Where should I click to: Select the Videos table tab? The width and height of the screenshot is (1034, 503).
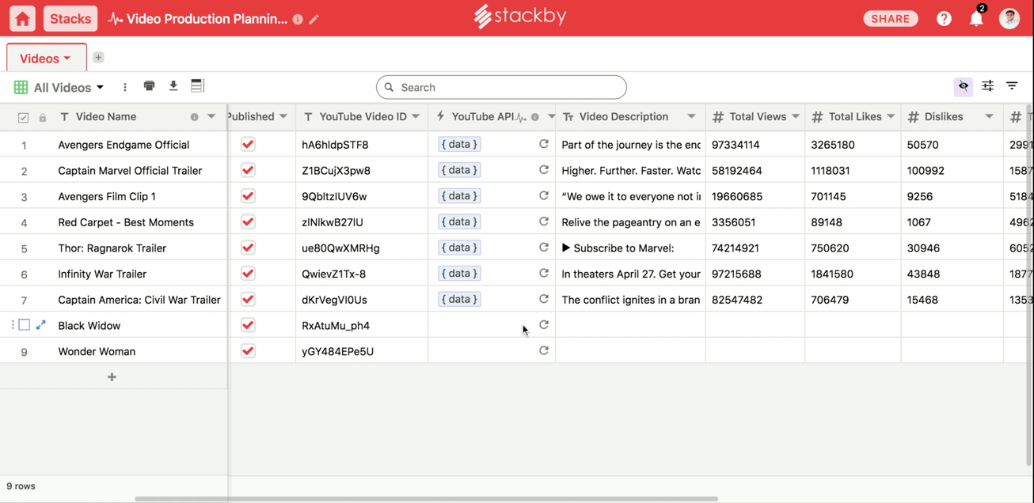tap(45, 59)
